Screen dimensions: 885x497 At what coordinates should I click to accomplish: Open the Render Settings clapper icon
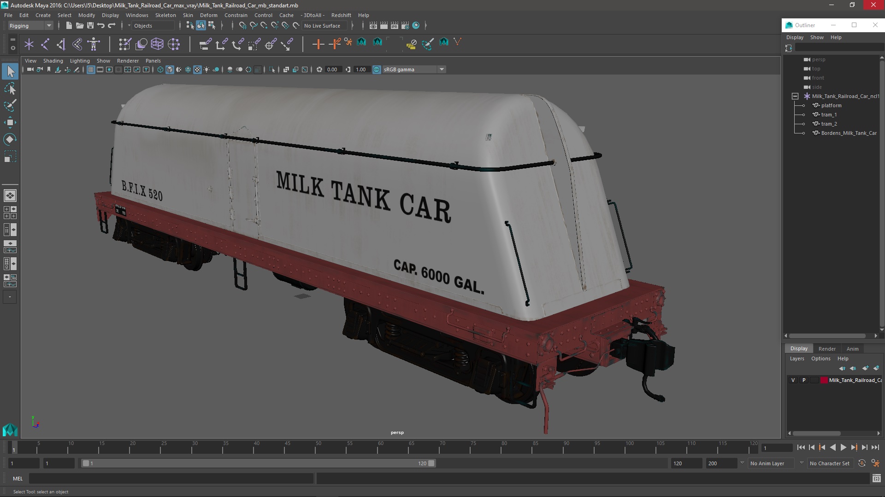click(x=405, y=26)
